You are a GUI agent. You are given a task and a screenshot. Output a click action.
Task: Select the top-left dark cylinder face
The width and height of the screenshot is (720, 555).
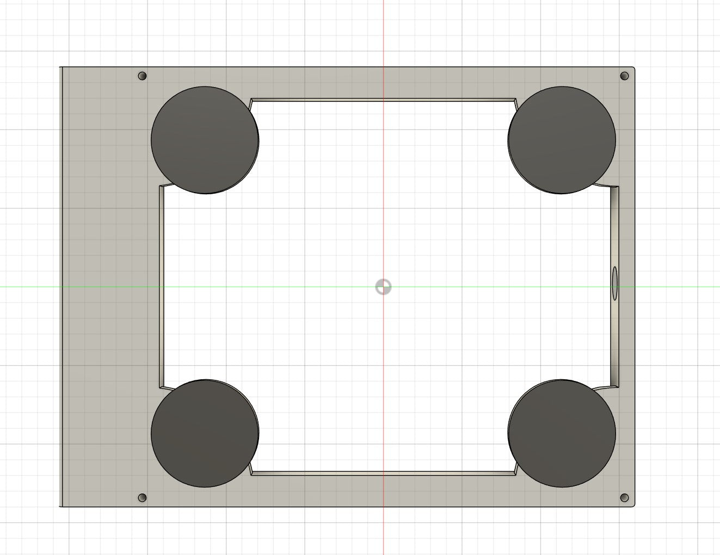[204, 140]
